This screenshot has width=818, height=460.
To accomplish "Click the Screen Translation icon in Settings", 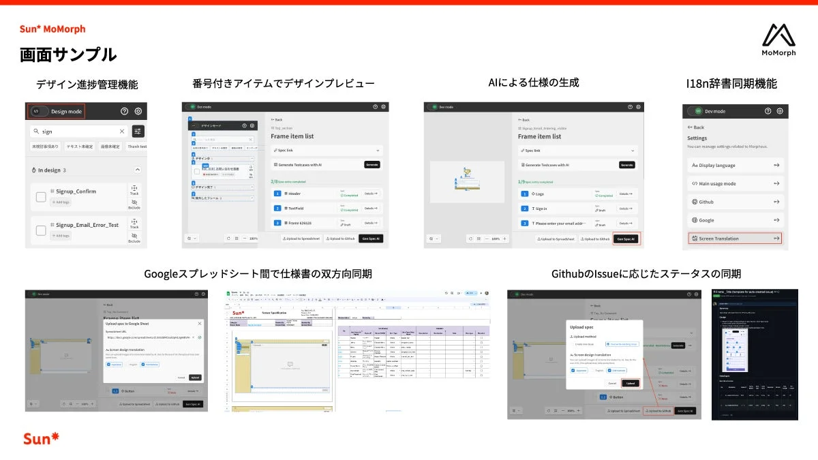I will click(695, 239).
